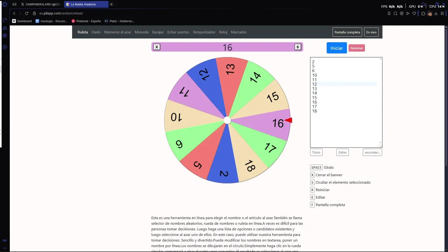Hide selected item with S button
Image resolution: width=448 pixels, height=252 pixels.
click(x=298, y=47)
